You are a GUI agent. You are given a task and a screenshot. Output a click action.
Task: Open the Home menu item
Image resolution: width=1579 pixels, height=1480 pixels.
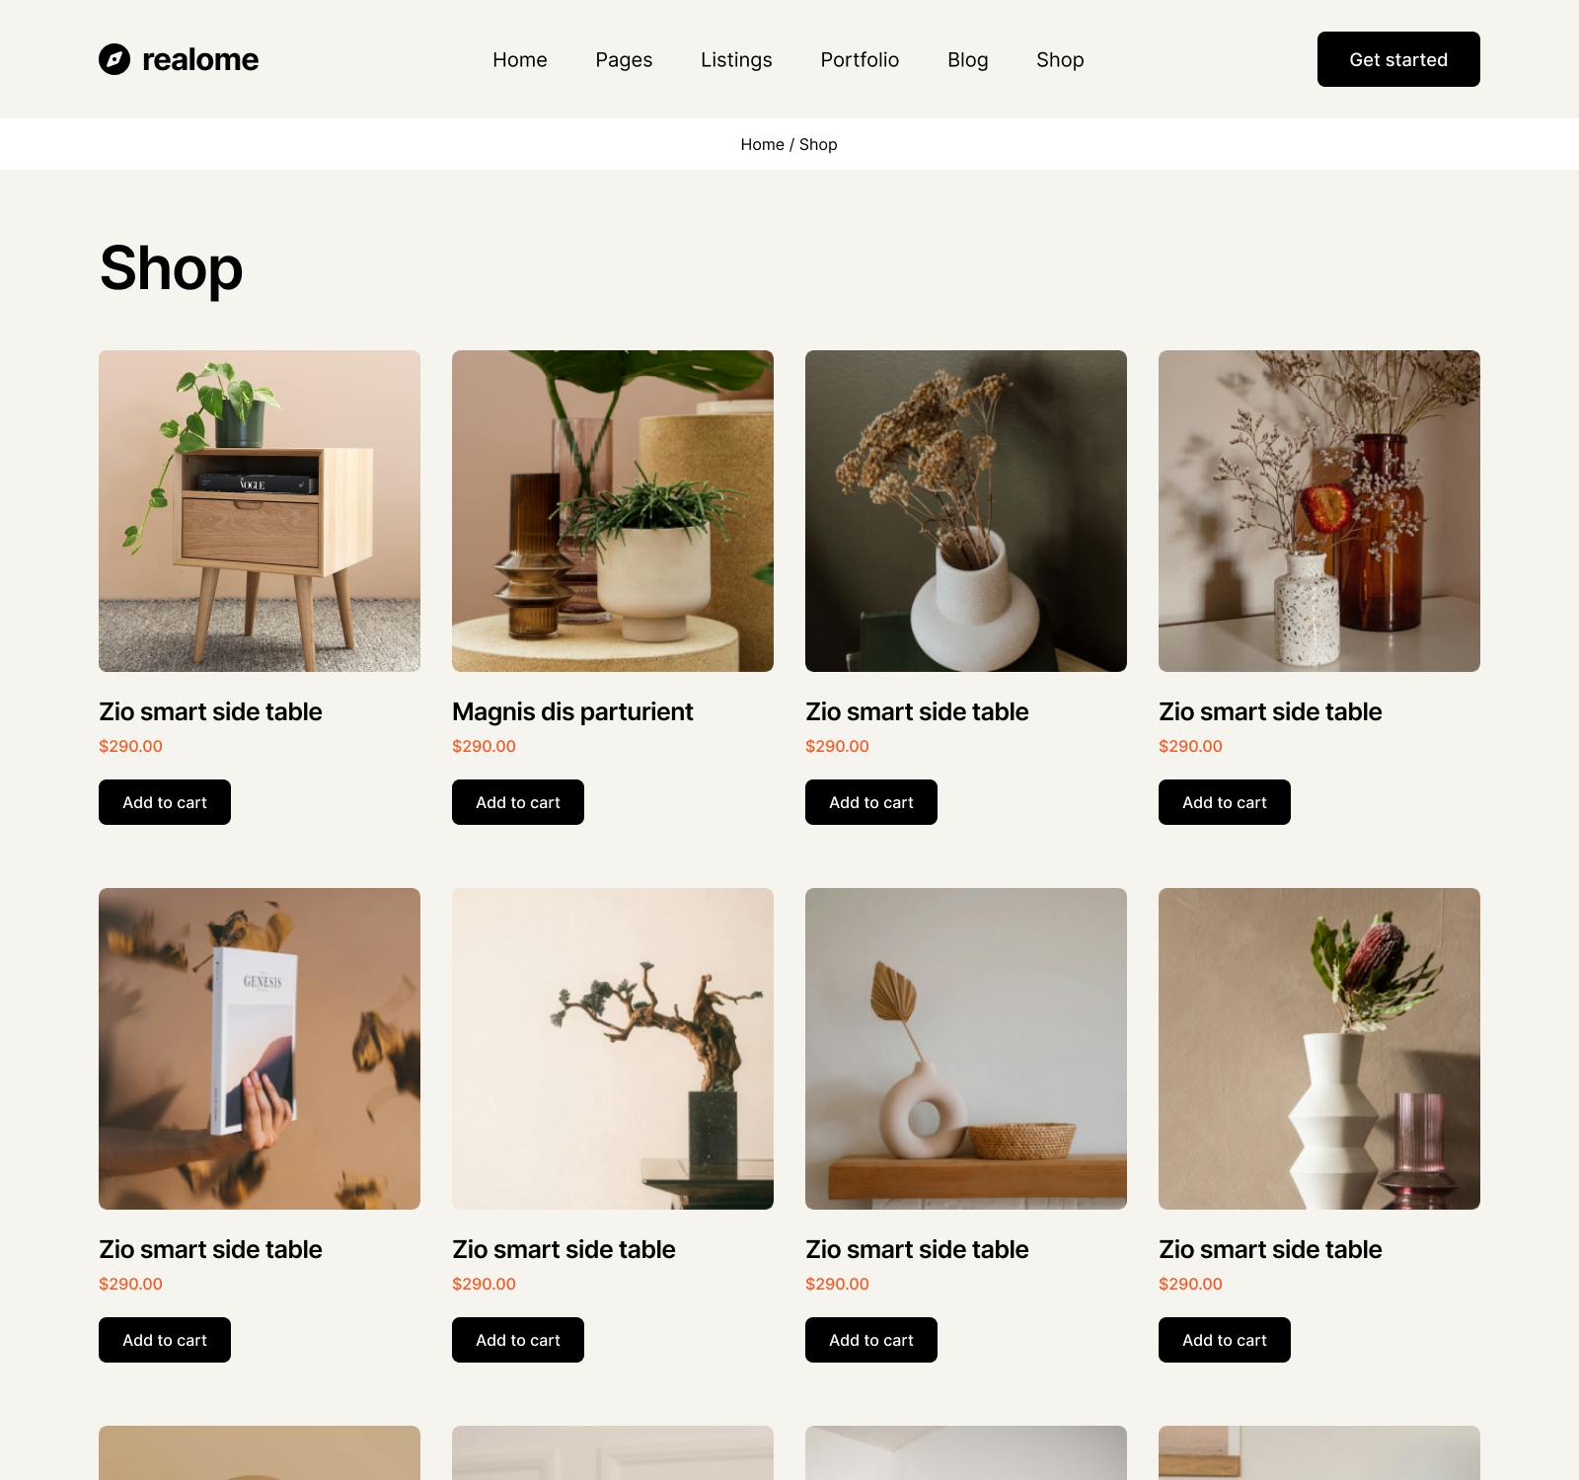(520, 59)
